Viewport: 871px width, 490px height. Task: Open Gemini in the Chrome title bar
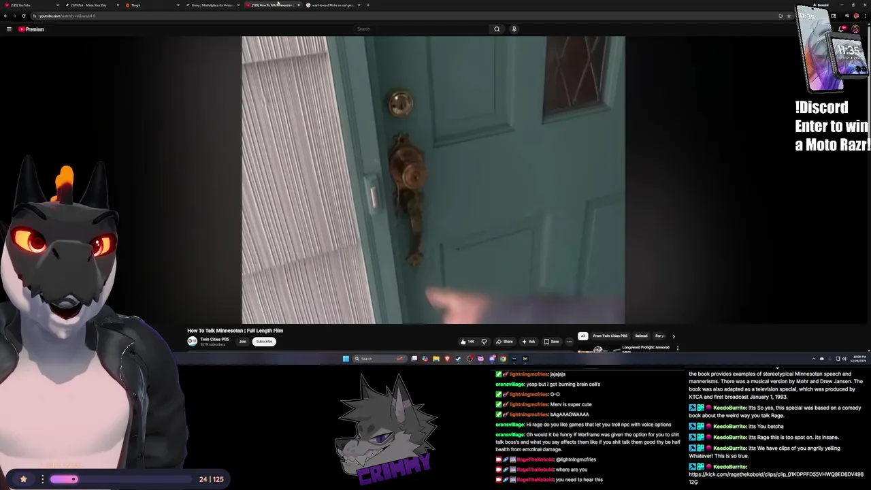click(822, 5)
